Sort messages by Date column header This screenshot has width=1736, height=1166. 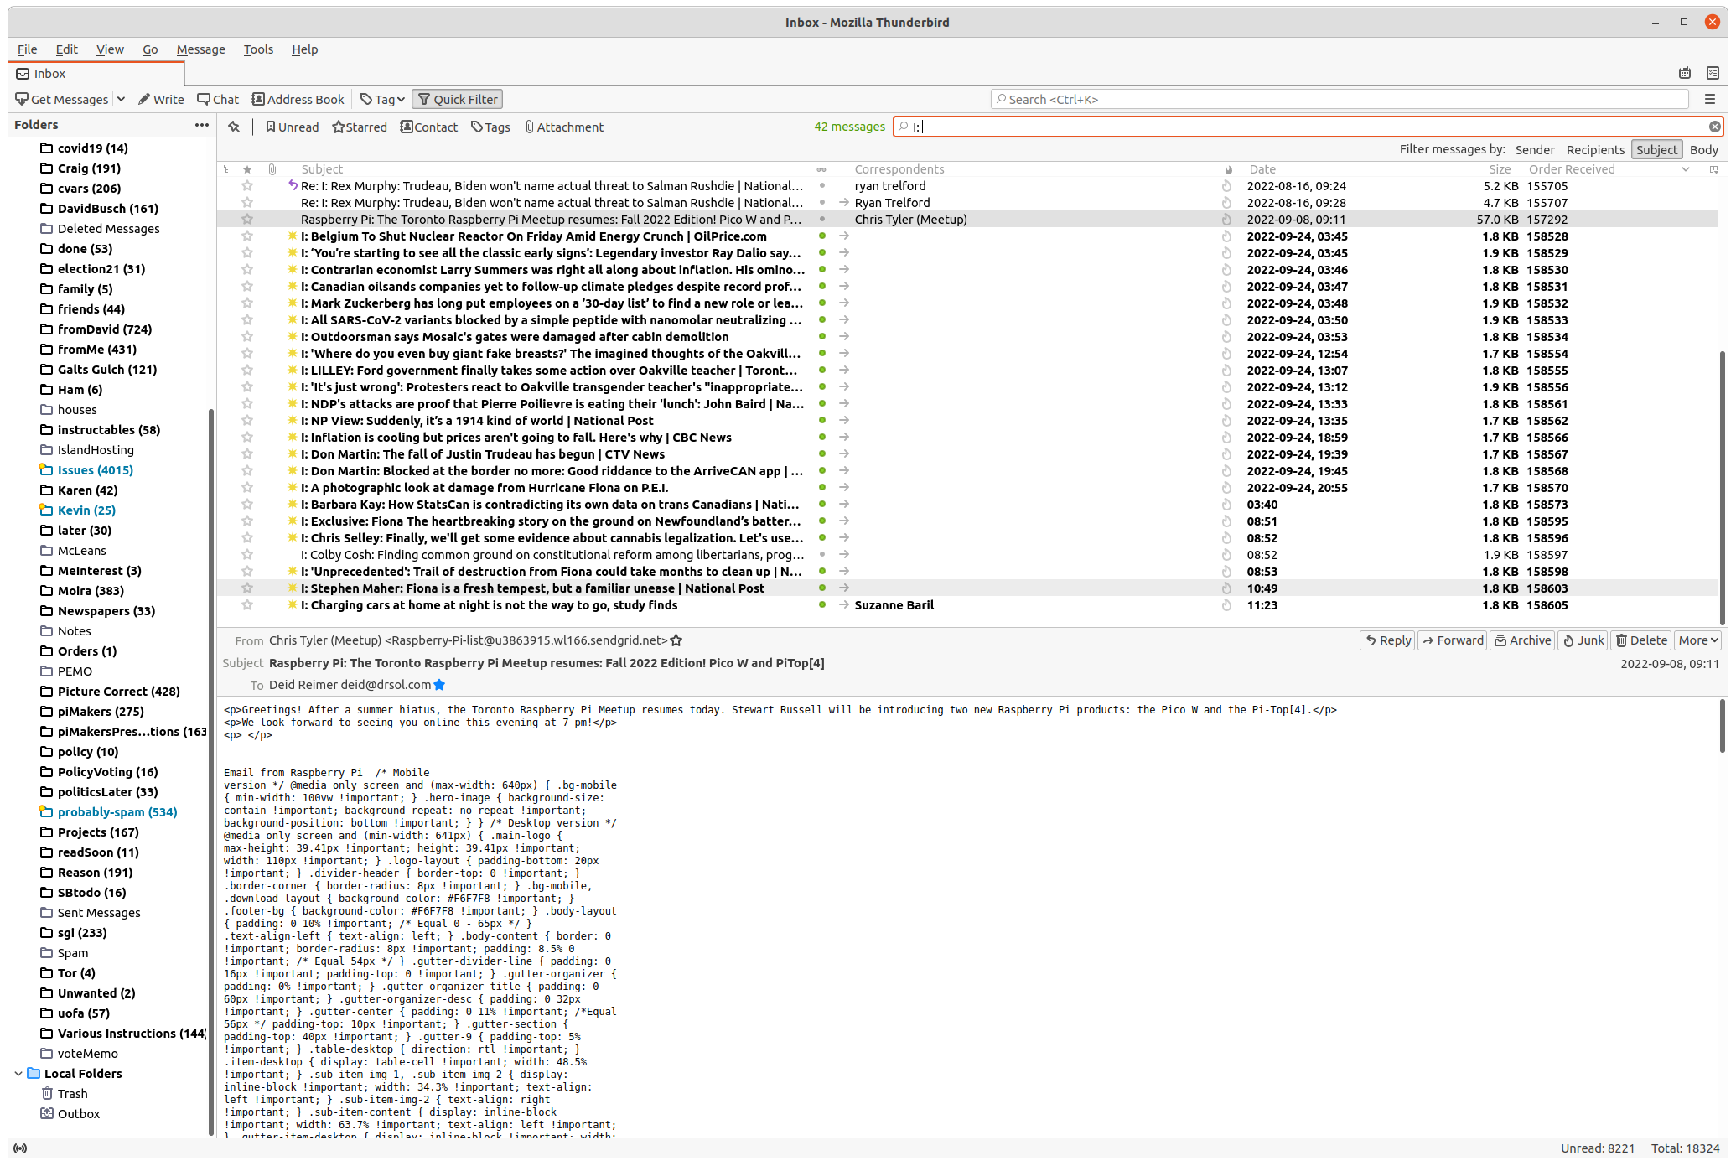pos(1262,169)
